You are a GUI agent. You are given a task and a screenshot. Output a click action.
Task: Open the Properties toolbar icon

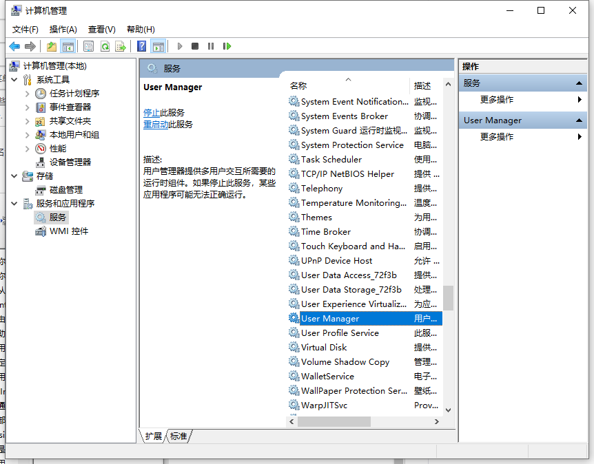pos(88,45)
